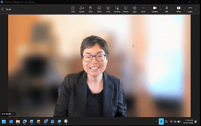Image resolution: width=201 pixels, height=126 pixels.
Task: Click the meeting timer 04:46
Action: click(x=8, y=9)
